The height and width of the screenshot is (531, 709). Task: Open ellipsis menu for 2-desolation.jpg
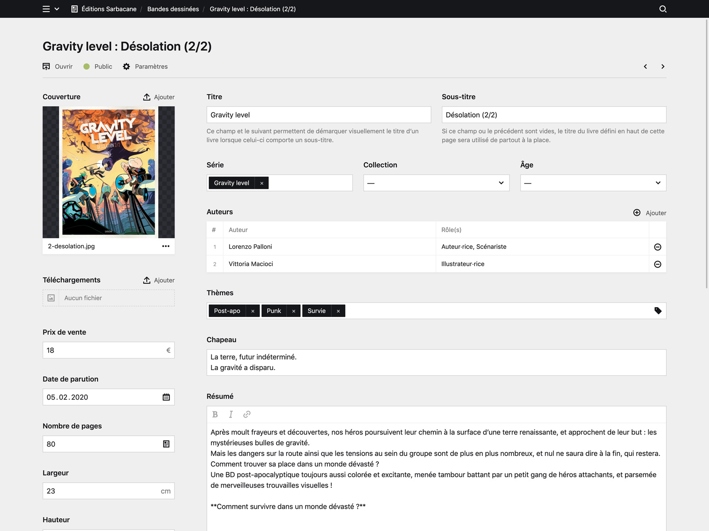(x=166, y=246)
